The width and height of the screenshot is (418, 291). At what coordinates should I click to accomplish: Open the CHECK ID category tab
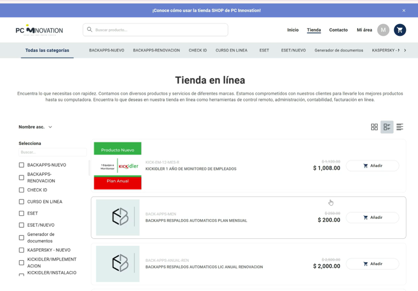tap(198, 50)
